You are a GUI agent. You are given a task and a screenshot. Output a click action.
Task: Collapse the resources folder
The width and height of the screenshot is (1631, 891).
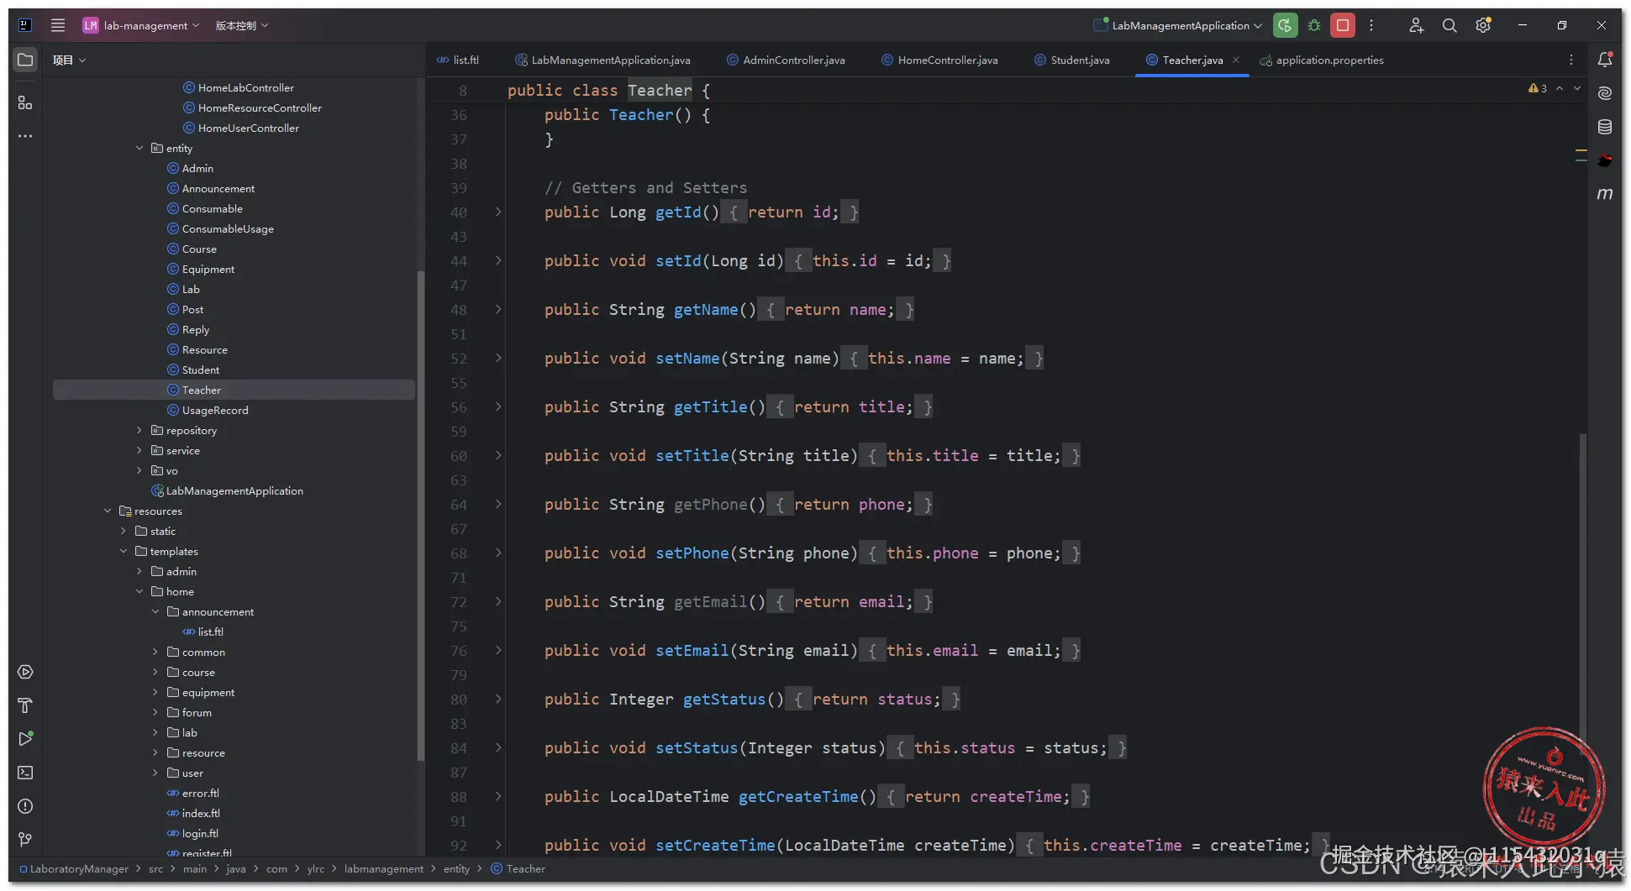click(x=108, y=511)
